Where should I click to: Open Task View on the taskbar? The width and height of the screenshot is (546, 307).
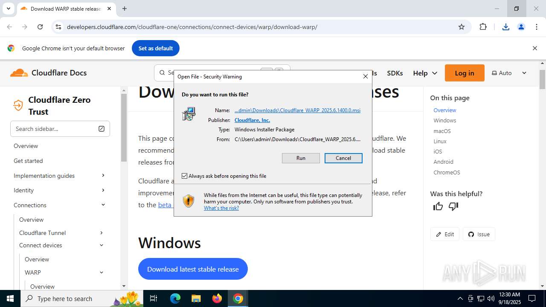[x=154, y=298]
